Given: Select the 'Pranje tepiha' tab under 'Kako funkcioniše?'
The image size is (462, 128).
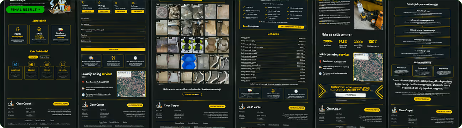Looking at the screenshot, I should tap(33, 57).
